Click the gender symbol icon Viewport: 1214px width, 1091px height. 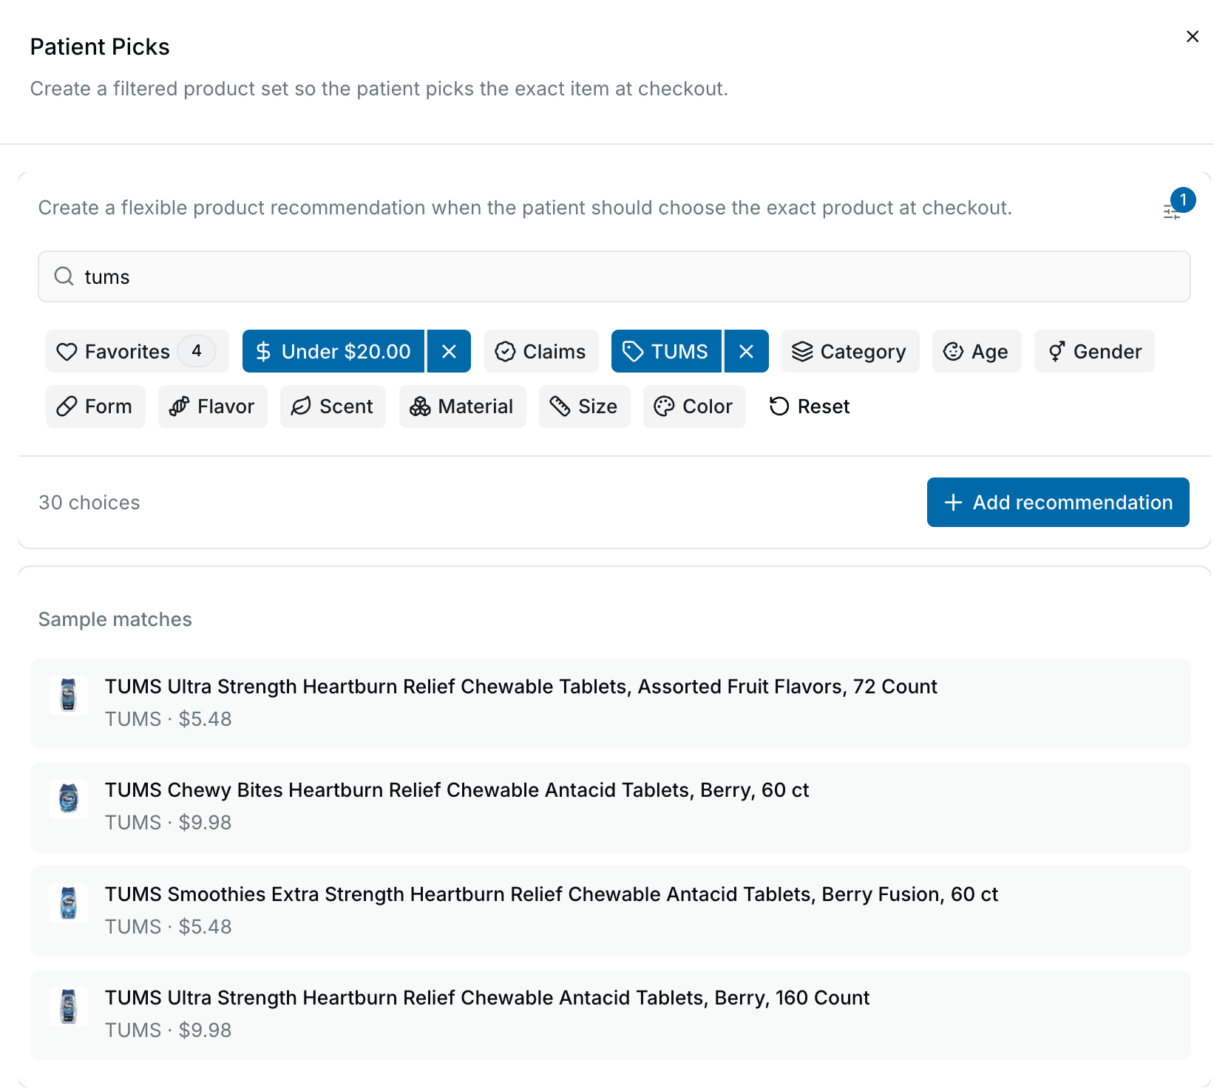1057,351
